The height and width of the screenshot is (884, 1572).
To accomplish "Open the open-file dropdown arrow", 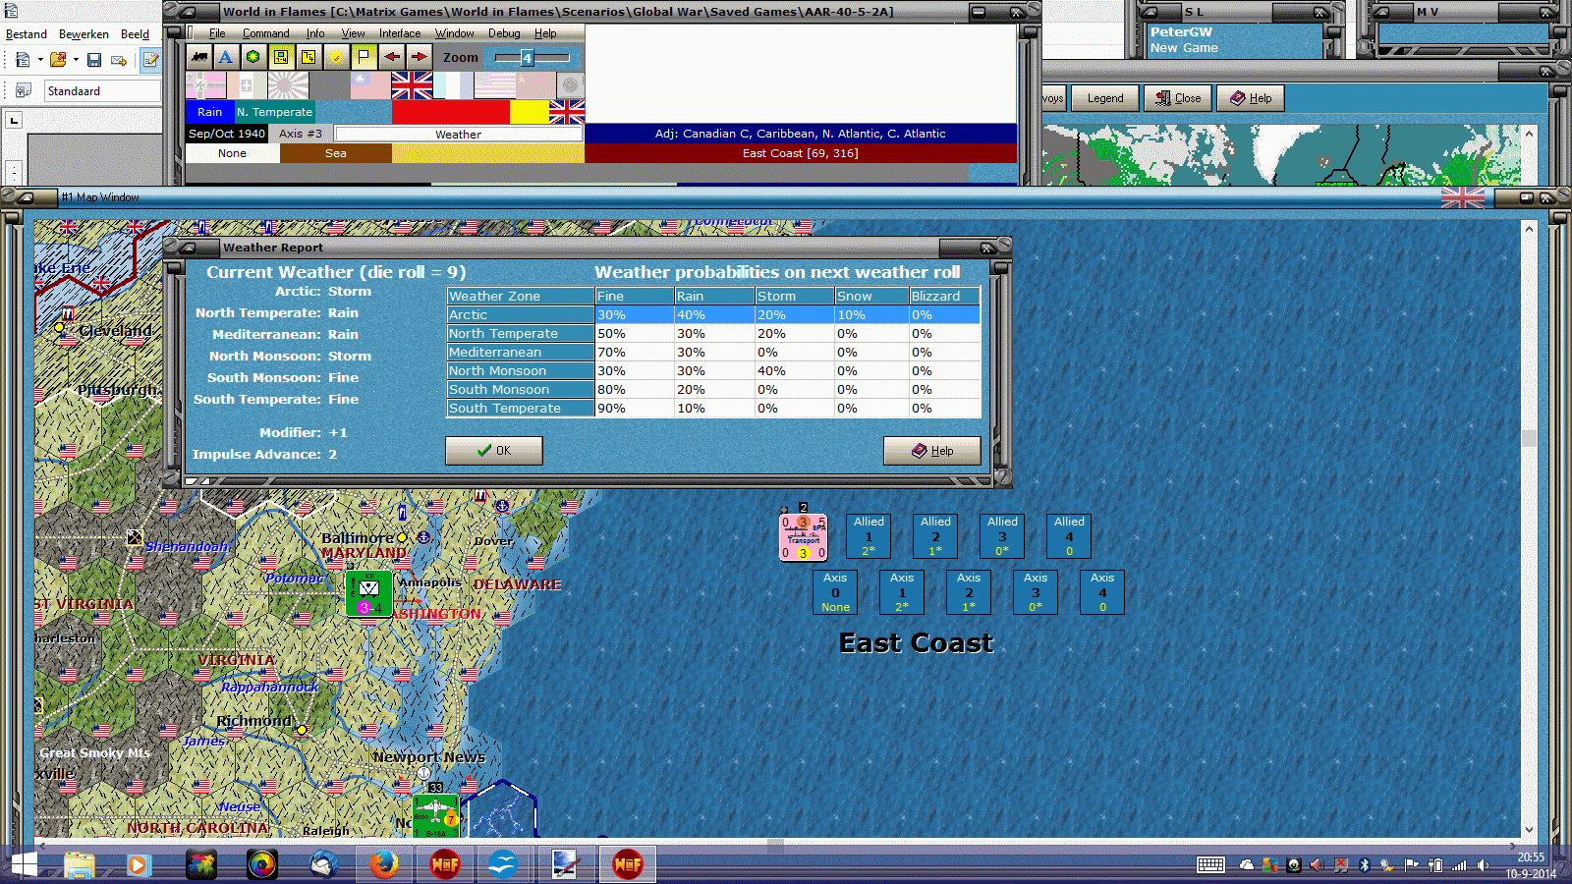I will click(76, 60).
